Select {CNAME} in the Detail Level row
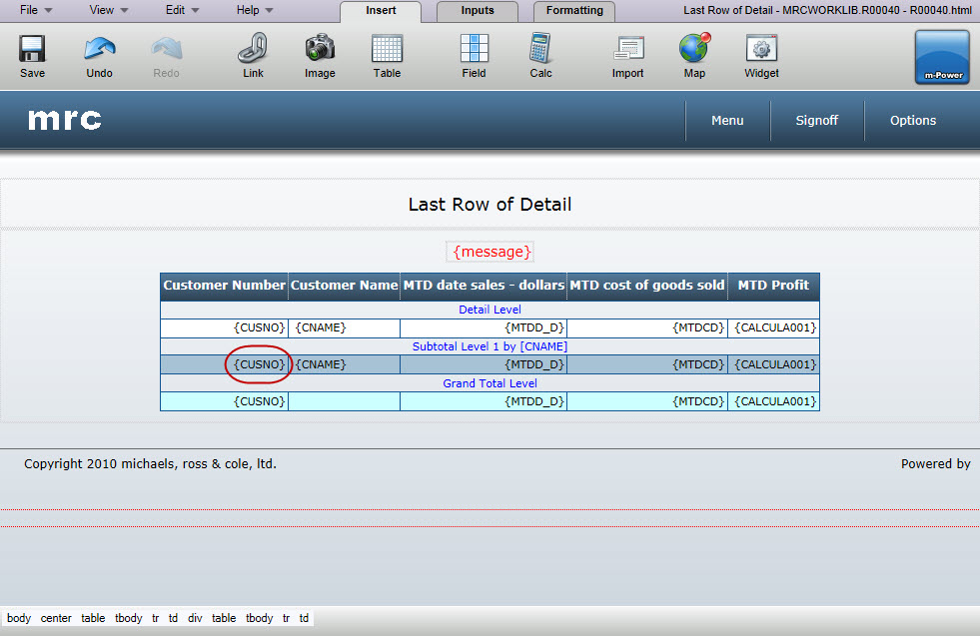 pos(321,328)
